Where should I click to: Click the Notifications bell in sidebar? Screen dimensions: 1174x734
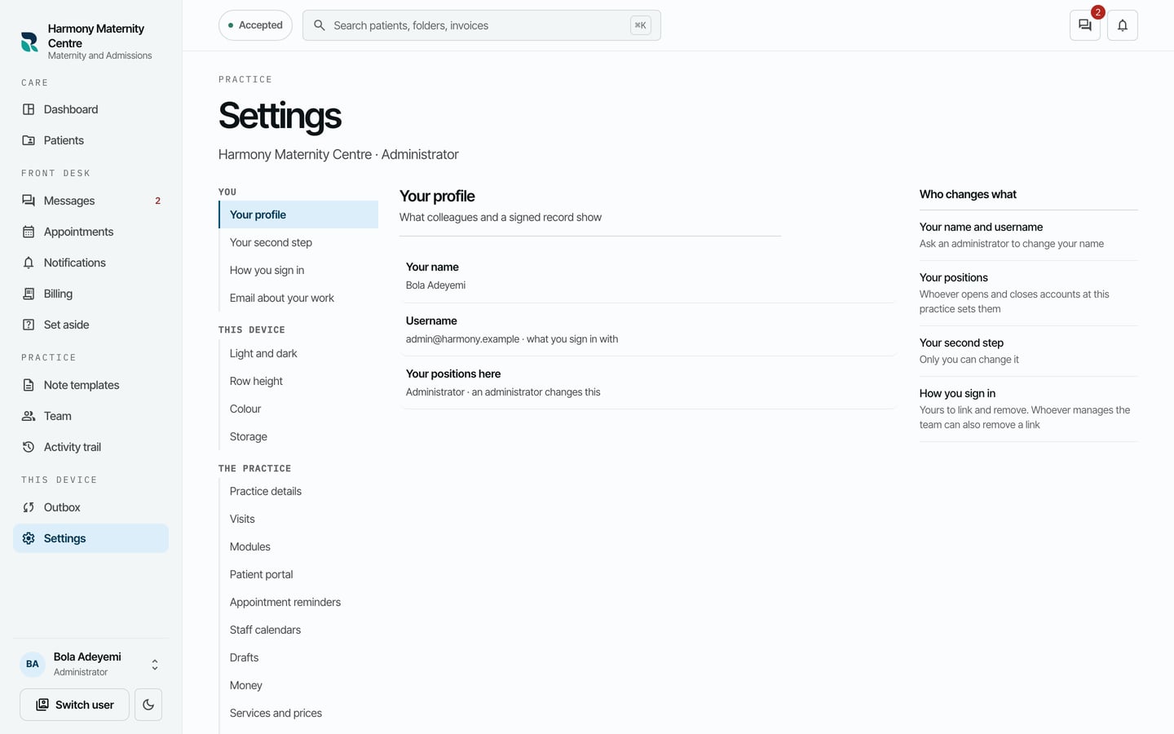[29, 263]
